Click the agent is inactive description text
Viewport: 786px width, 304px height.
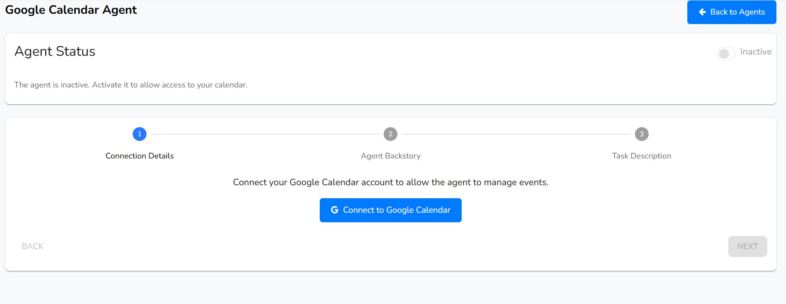point(131,85)
